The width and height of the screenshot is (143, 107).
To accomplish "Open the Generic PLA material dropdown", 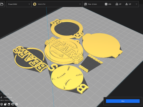I will pyautogui.click(x=57, y=4).
